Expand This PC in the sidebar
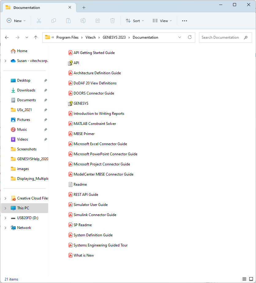The height and width of the screenshot is (283, 256). (x=5, y=208)
